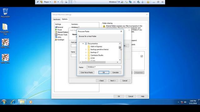
Task: Open the Player menu
Action: 47,2
